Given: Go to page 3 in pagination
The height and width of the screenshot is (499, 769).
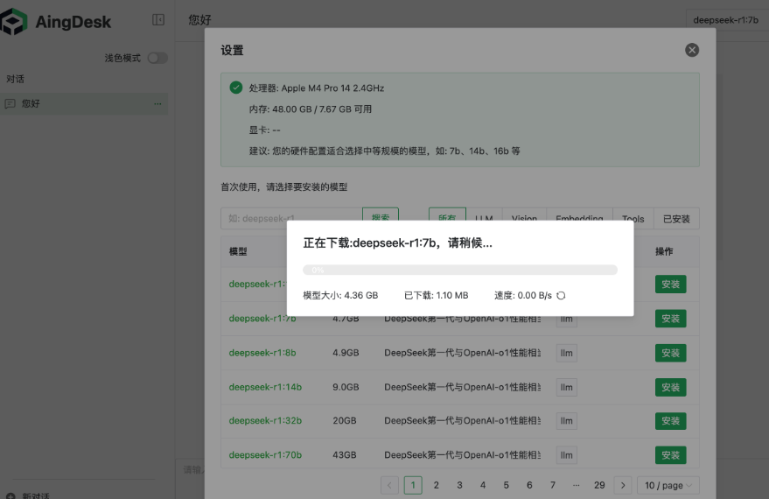Looking at the screenshot, I should click(x=459, y=485).
